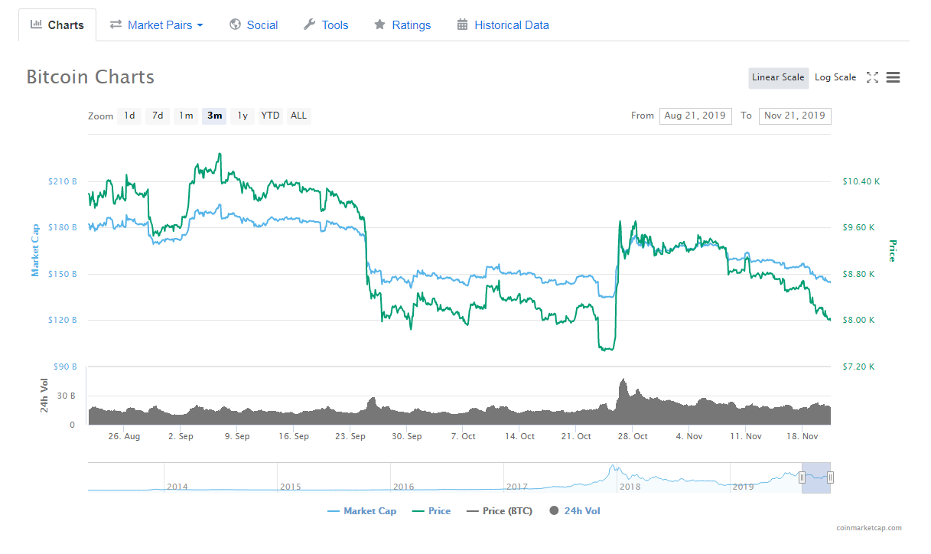Go to the Ratings tab
The height and width of the screenshot is (554, 931).
click(402, 25)
